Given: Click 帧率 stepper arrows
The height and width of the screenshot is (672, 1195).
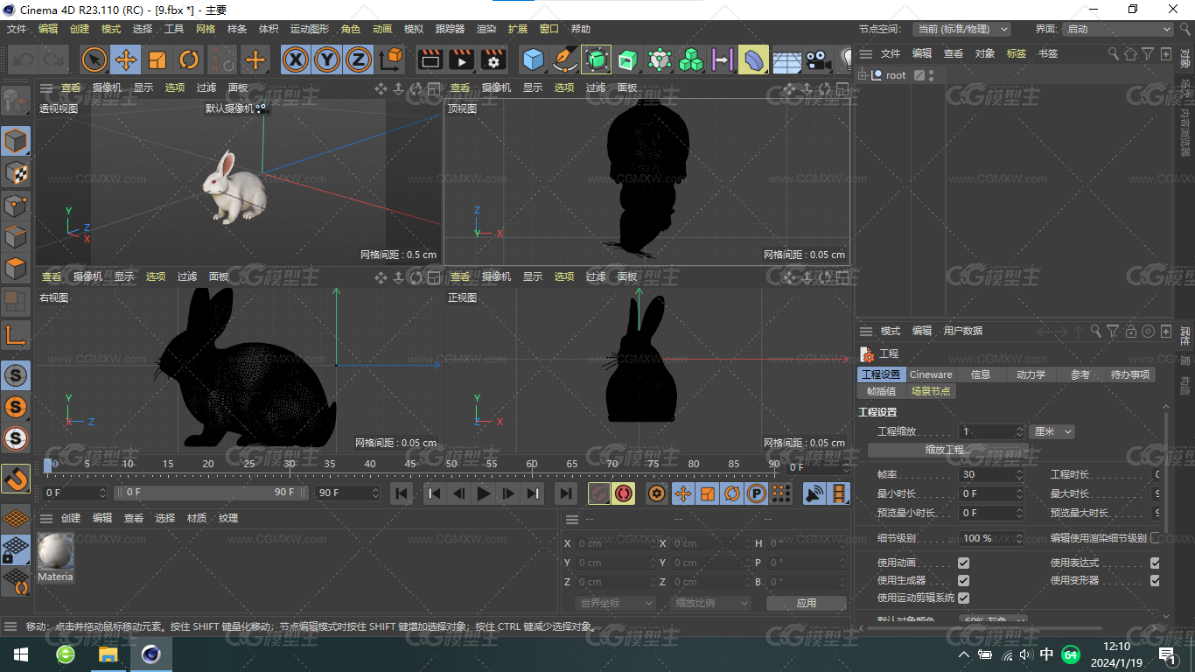Looking at the screenshot, I should (1019, 474).
